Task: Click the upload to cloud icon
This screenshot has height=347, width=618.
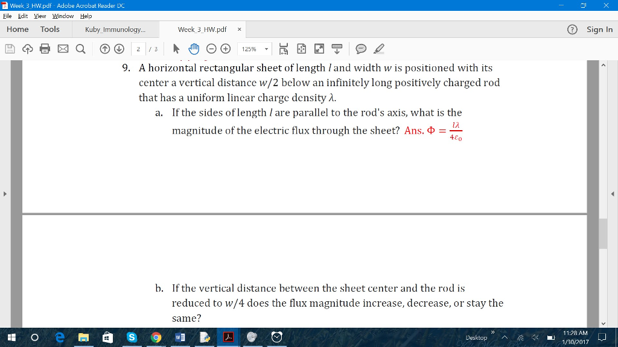Action: click(x=27, y=49)
